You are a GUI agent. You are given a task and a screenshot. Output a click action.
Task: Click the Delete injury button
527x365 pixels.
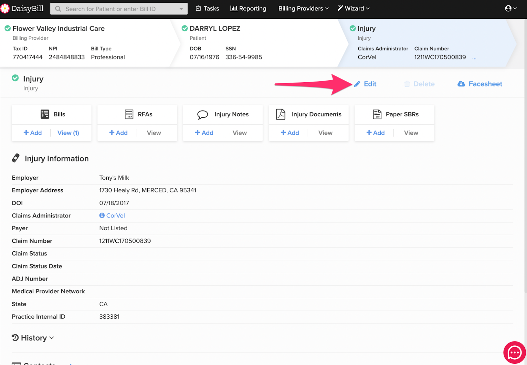(x=419, y=84)
